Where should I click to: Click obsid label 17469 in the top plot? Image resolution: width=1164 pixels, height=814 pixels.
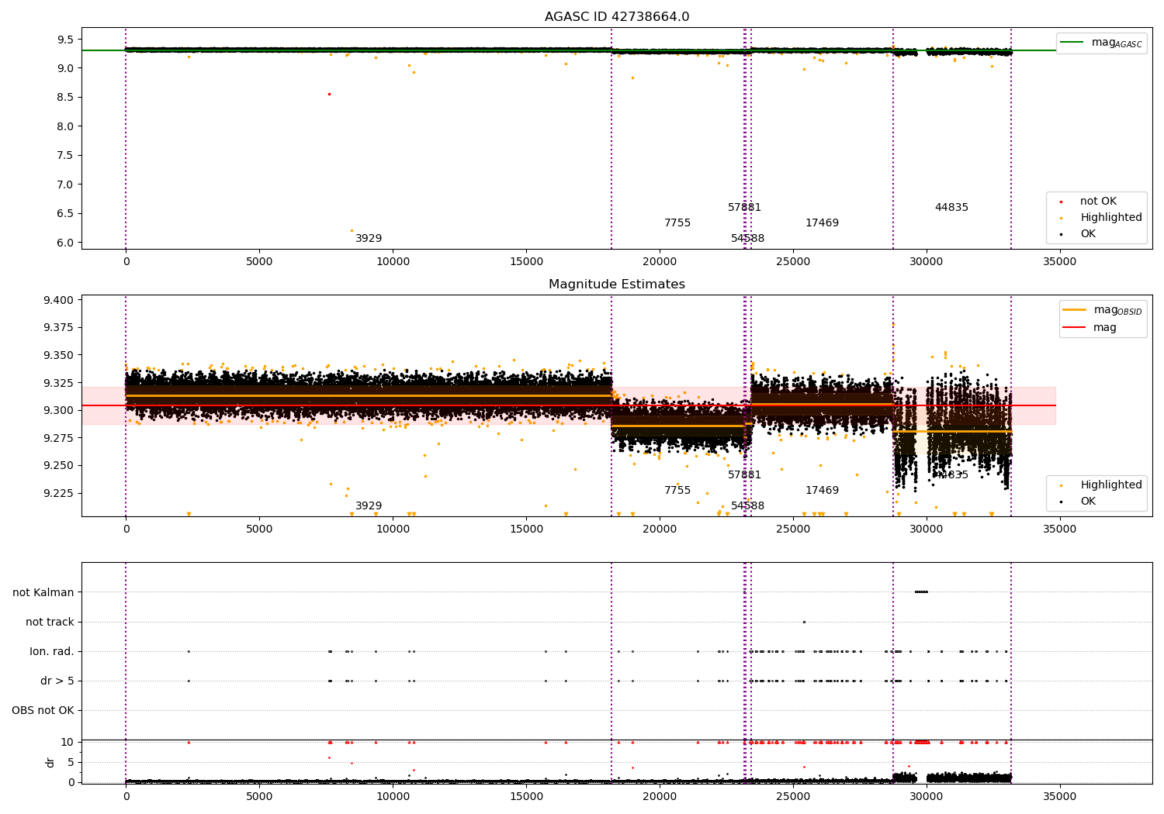[823, 223]
